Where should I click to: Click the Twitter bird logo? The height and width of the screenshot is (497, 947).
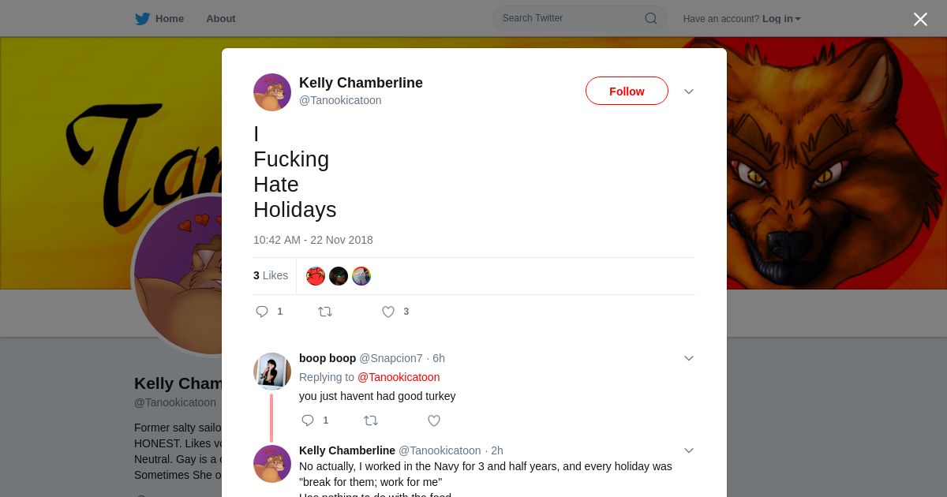coord(142,19)
